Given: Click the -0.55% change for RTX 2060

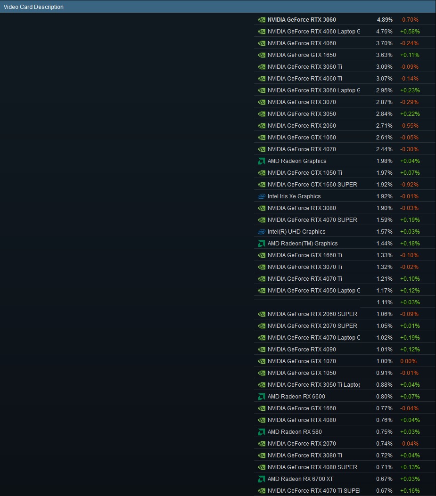Looking at the screenshot, I should pos(409,126).
